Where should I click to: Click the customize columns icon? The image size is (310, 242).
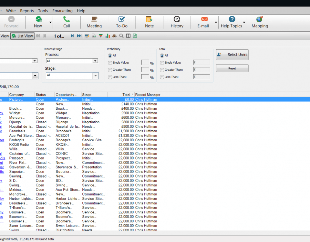pyautogui.click(x=128, y=36)
